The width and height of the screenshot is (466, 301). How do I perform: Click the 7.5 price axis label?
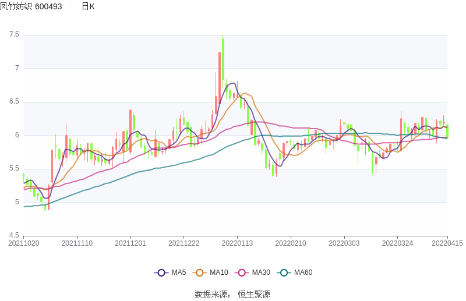14,35
